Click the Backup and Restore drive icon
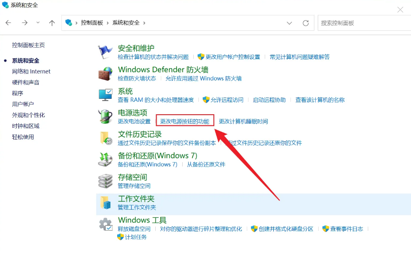Viewport: 411px width, 264px height. click(x=105, y=160)
